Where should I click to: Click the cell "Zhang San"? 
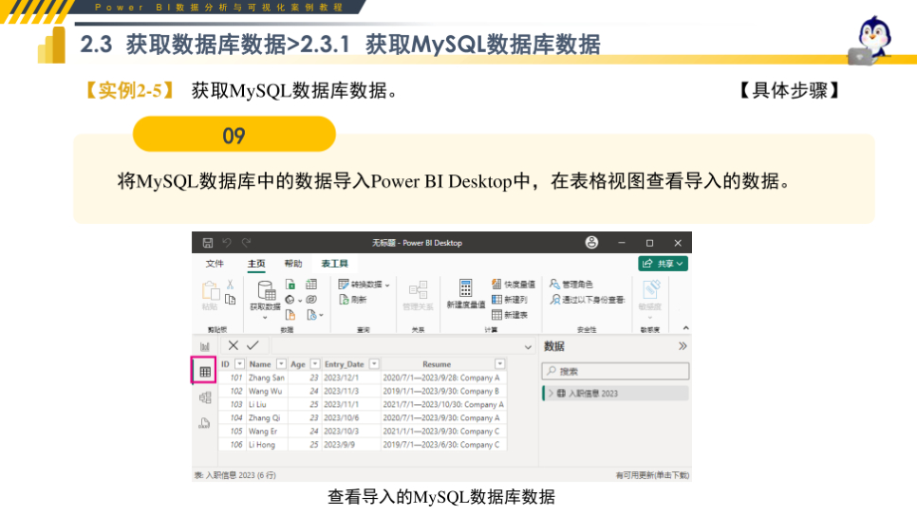pyautogui.click(x=267, y=378)
